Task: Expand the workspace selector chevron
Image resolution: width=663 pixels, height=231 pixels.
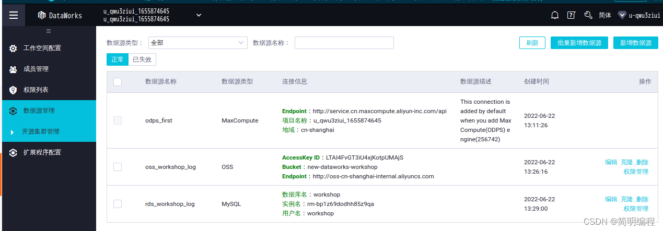Action: point(199,15)
